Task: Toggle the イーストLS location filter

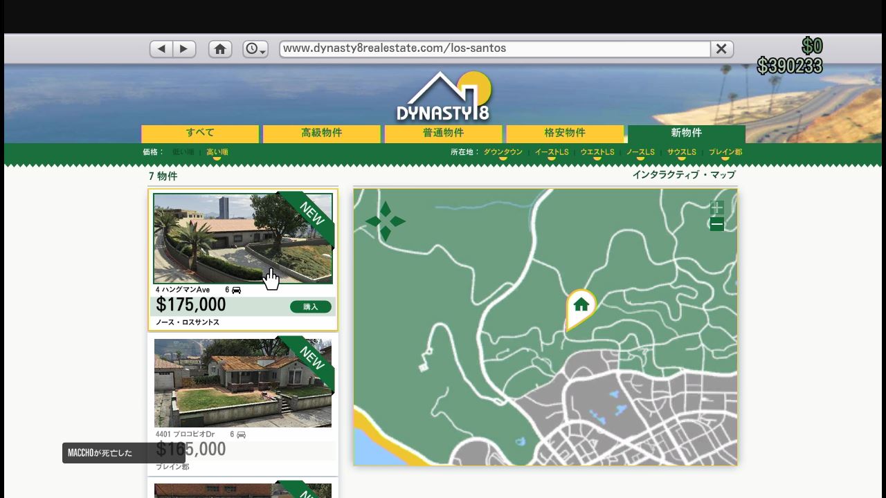Action: (x=552, y=152)
